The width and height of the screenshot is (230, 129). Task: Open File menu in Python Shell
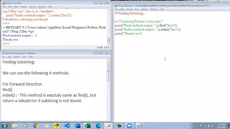pyautogui.click(x=4, y=7)
